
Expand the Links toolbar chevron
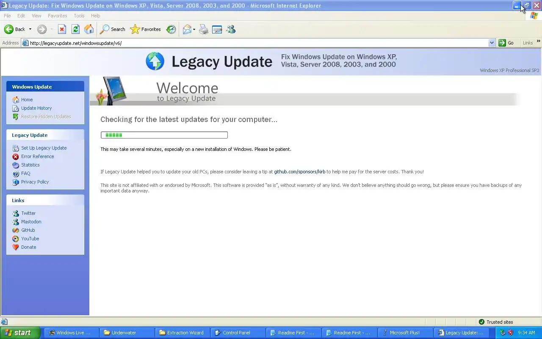pos(539,42)
